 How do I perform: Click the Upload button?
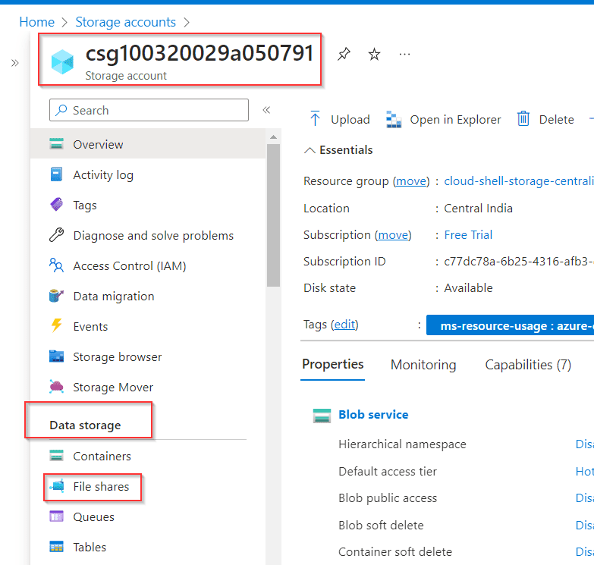click(339, 119)
